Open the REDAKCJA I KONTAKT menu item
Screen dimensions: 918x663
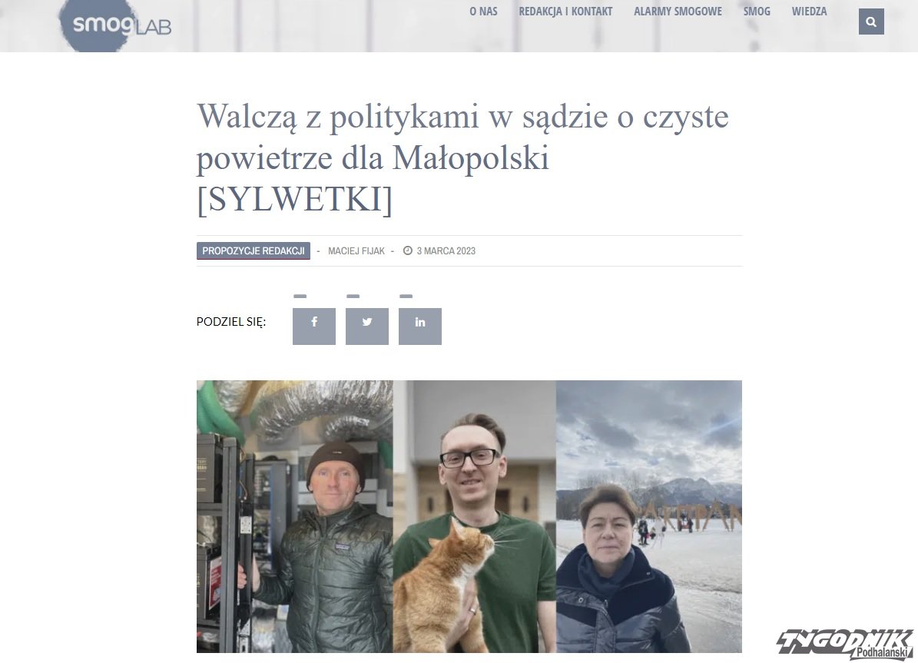click(565, 11)
